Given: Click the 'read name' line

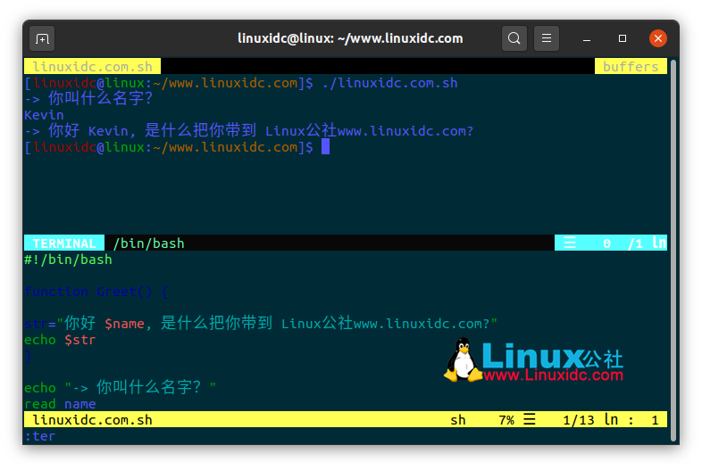Looking at the screenshot, I should coord(60,404).
